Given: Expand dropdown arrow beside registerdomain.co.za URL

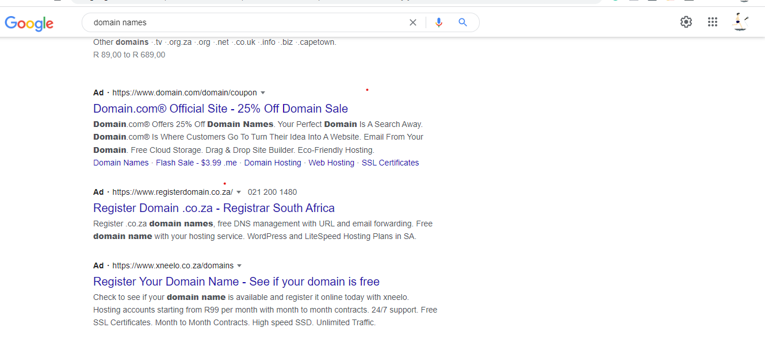Looking at the screenshot, I should (239, 192).
